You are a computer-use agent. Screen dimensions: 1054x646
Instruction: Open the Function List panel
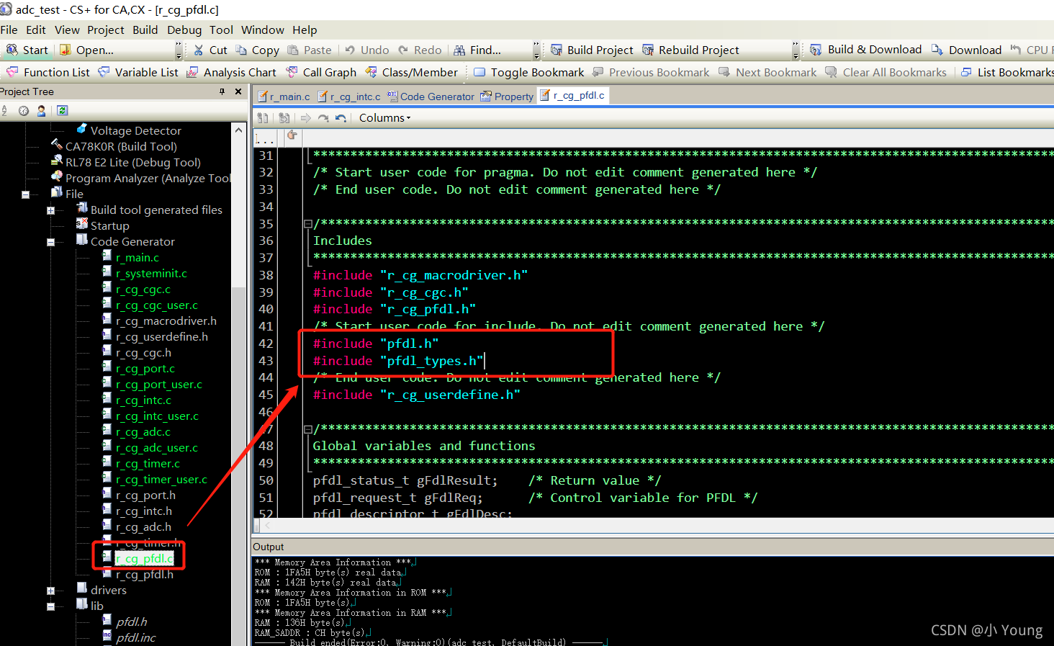point(48,72)
